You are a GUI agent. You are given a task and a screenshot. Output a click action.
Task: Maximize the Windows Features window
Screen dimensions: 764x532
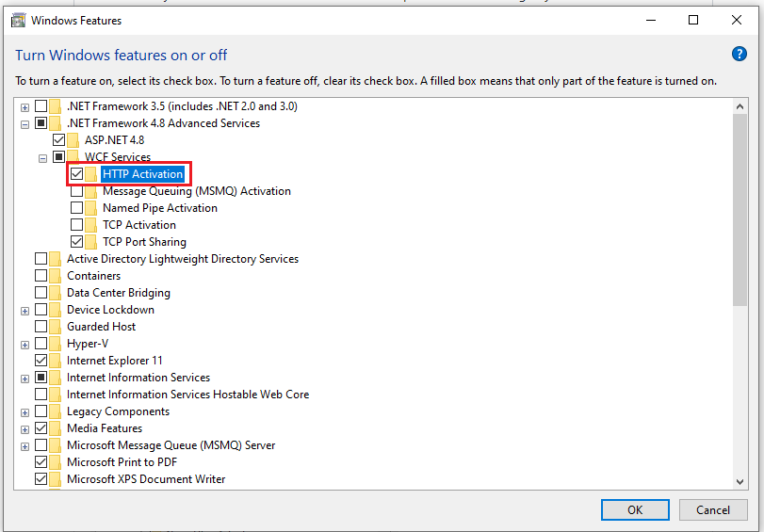[x=693, y=20]
